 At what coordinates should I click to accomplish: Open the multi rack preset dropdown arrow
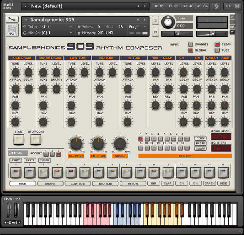[26, 6]
